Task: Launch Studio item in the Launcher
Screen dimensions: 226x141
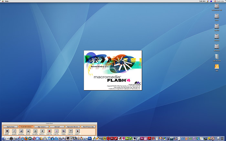Action: (x=77, y=131)
